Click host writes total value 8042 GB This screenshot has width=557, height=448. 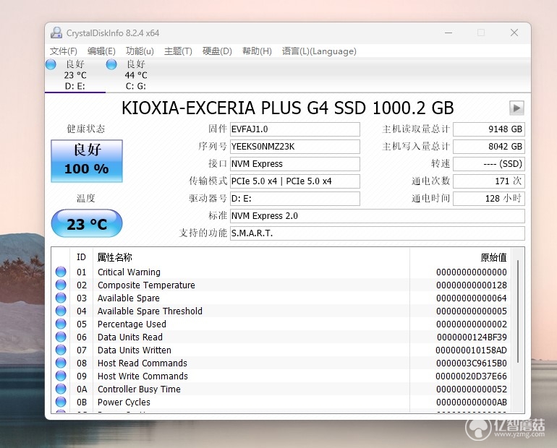[x=489, y=147]
